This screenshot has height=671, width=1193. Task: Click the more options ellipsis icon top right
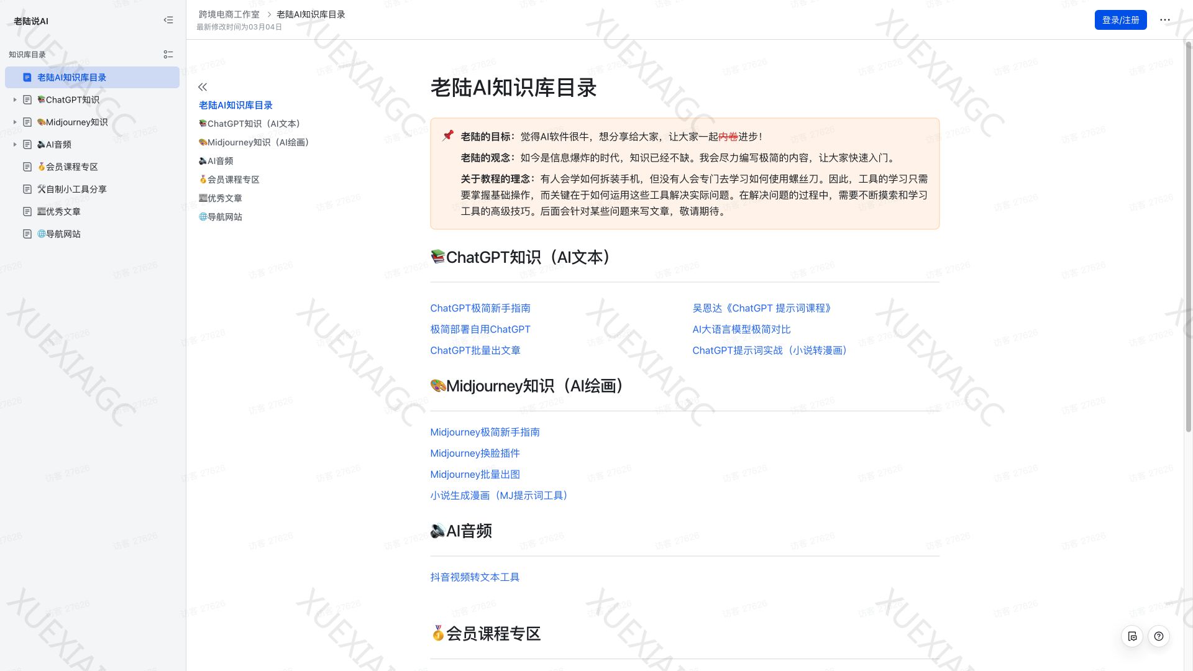1165,19
